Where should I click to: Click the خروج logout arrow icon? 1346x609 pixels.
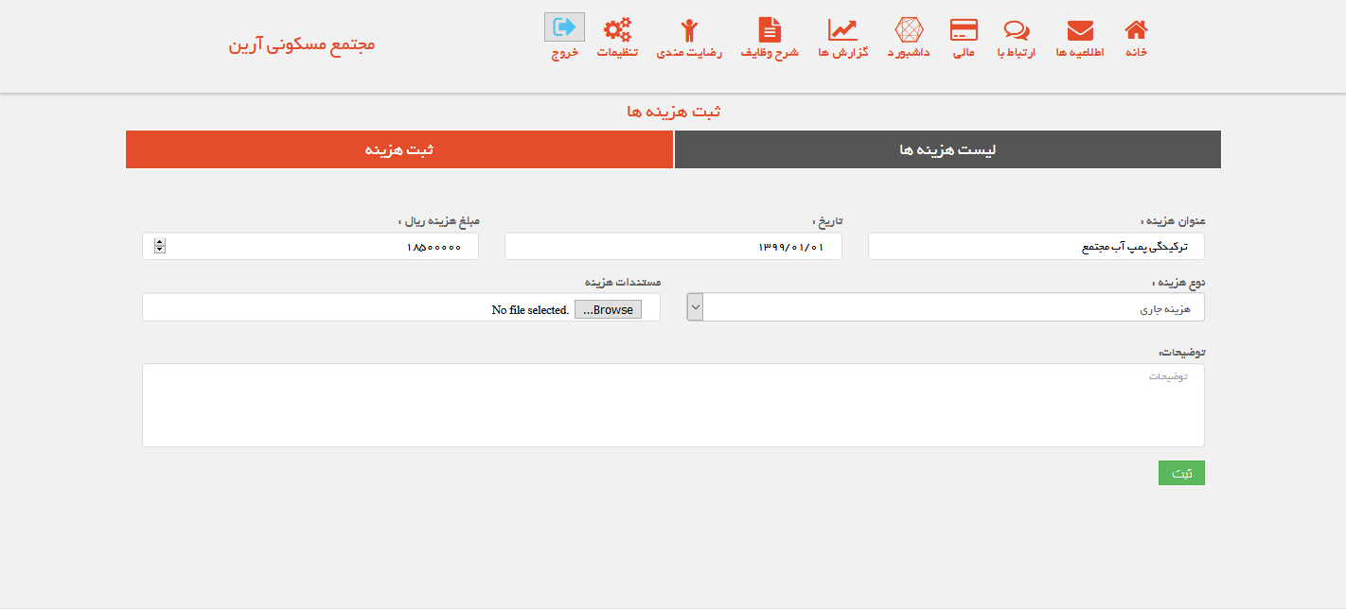tap(564, 26)
